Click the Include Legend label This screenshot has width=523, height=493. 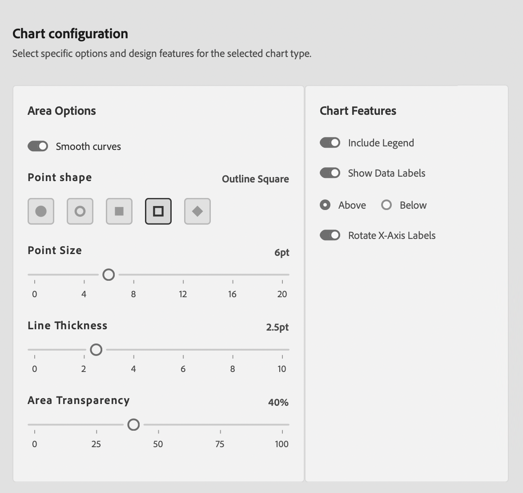click(381, 143)
